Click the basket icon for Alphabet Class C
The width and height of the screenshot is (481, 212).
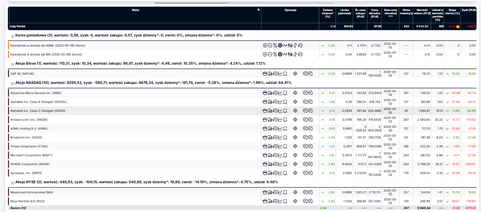pyautogui.click(x=265, y=111)
